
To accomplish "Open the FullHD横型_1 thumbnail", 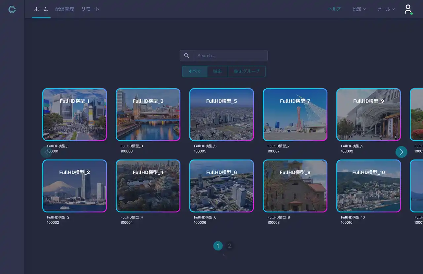I will (x=75, y=115).
